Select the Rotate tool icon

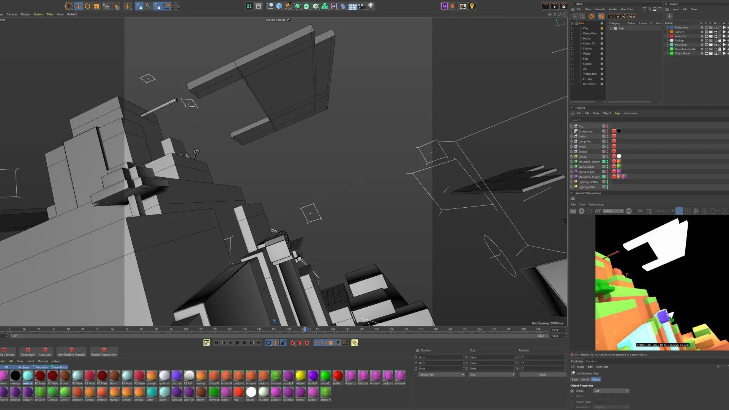pyautogui.click(x=87, y=6)
